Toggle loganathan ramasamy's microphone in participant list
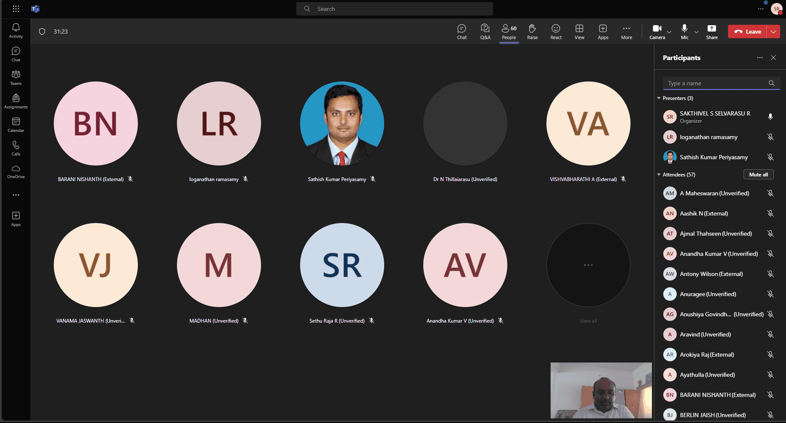 point(770,137)
